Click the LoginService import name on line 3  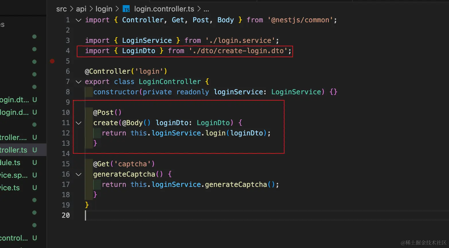point(147,41)
